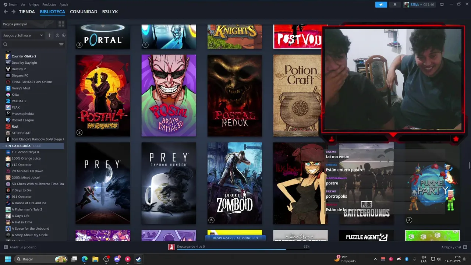Screen dimensions: 471x265
Task: Click the download progress bar at 82%
Action: click(x=243, y=250)
